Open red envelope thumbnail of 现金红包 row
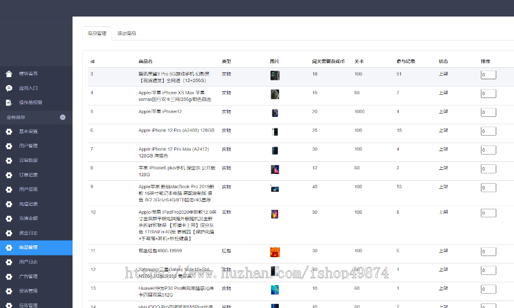 click(x=275, y=252)
